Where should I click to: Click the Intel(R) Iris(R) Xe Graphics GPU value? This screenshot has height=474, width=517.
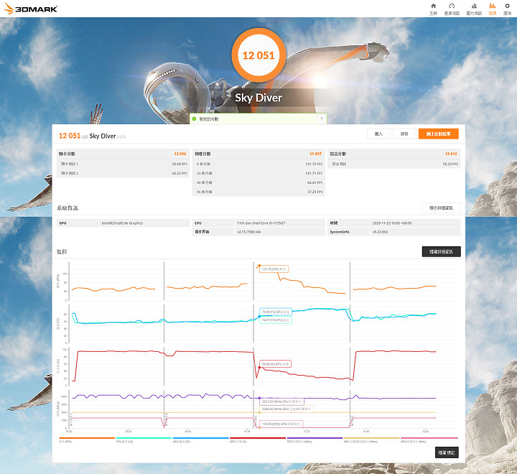click(x=122, y=223)
